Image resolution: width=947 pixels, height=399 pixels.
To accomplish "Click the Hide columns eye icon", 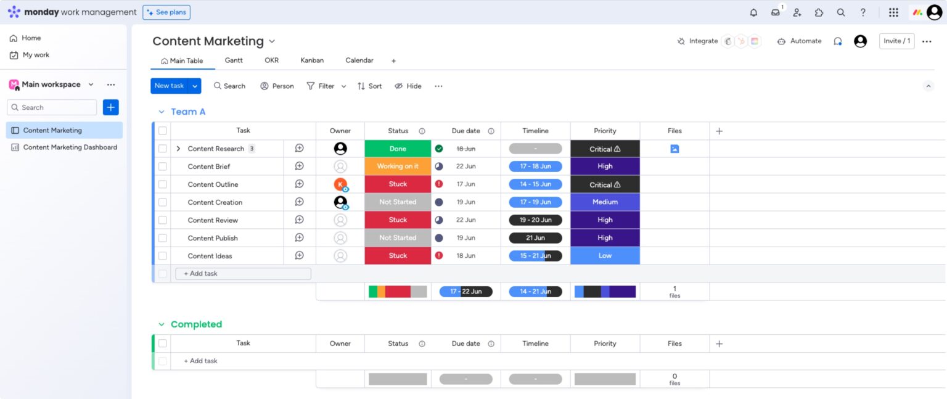I will pos(398,86).
